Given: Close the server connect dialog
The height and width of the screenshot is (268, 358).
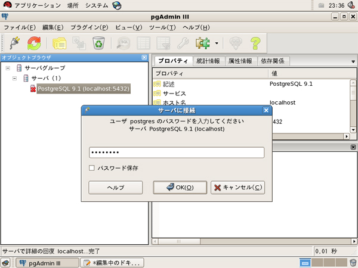Looking at the screenshot, I should [266, 110].
